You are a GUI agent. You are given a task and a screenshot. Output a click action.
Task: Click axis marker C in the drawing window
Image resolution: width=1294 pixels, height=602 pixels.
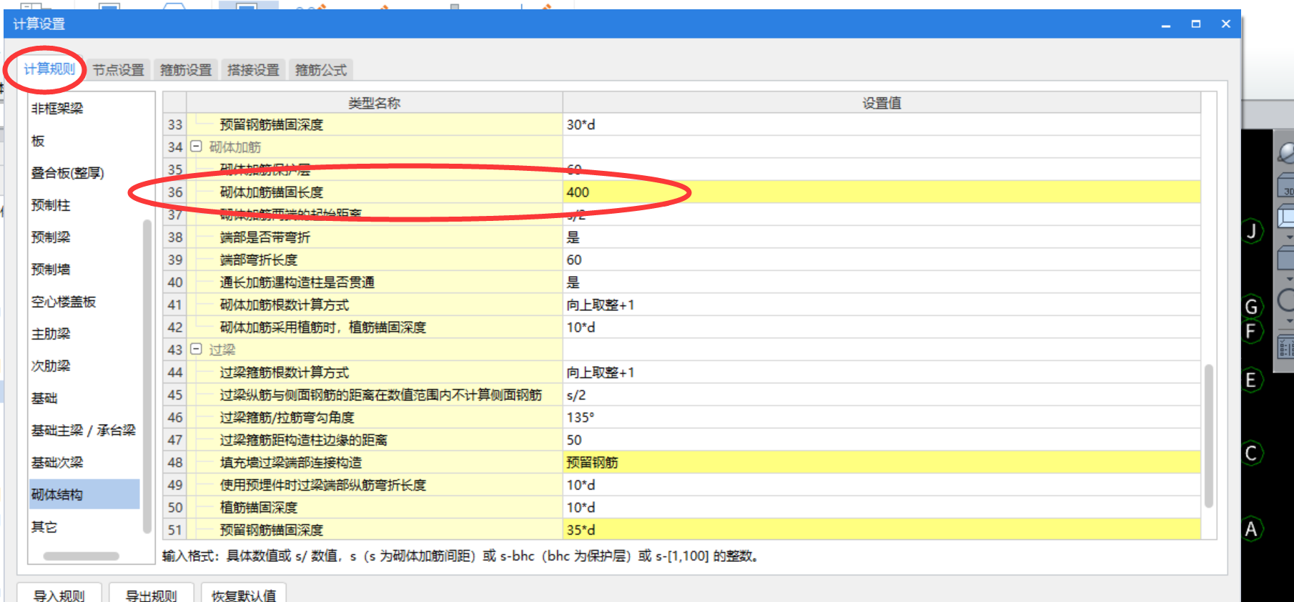pyautogui.click(x=1252, y=453)
